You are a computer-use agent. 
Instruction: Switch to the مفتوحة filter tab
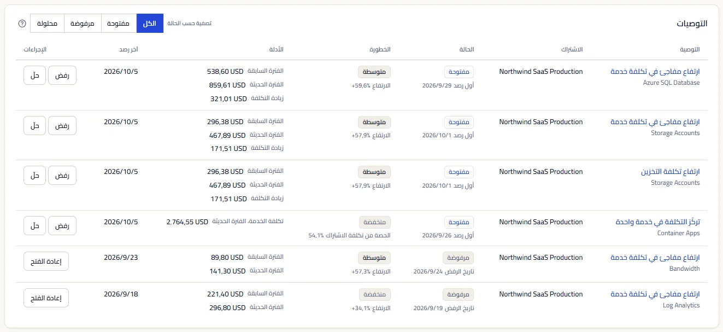pos(119,24)
